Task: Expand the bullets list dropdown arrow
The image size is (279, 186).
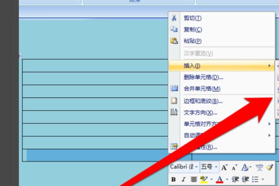Action: coord(263,179)
